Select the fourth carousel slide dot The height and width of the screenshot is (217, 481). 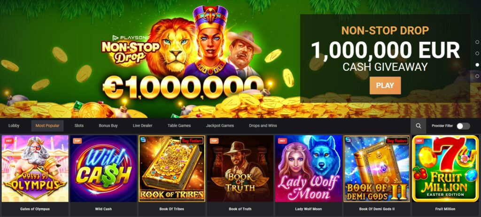coord(477,76)
